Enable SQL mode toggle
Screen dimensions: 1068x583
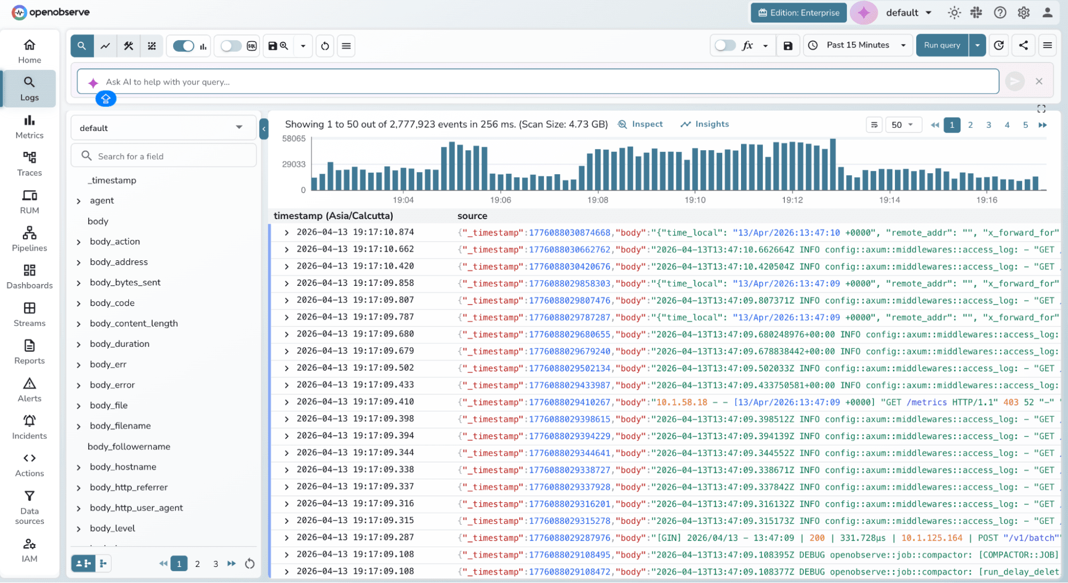[231, 46]
